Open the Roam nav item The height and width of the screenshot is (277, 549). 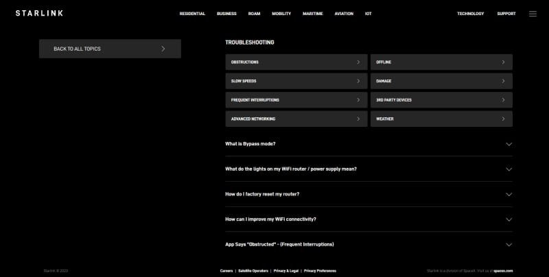click(x=254, y=14)
